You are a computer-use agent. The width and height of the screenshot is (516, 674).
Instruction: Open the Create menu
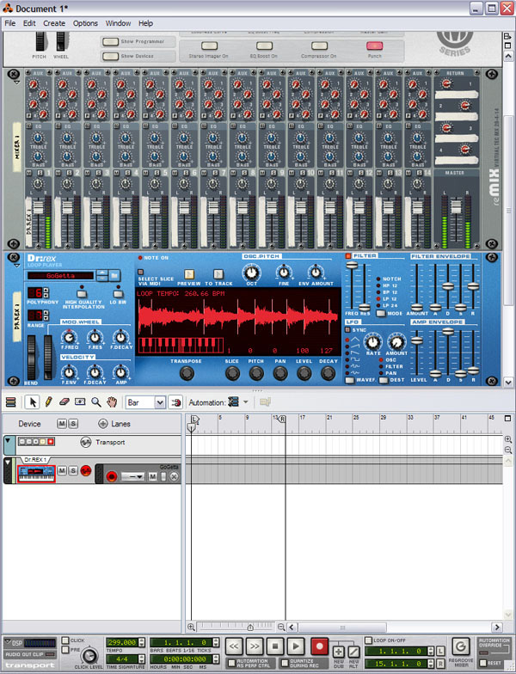54,23
